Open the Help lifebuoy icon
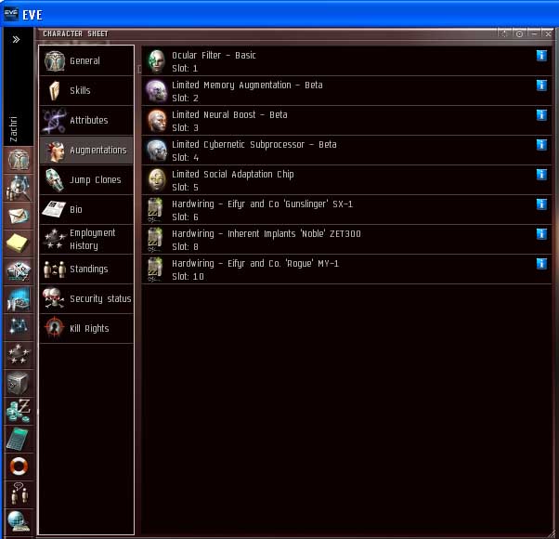The image size is (559, 539). pos(19,467)
